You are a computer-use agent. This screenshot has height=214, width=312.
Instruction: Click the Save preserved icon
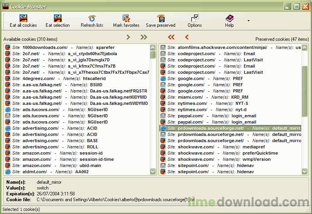point(160,18)
